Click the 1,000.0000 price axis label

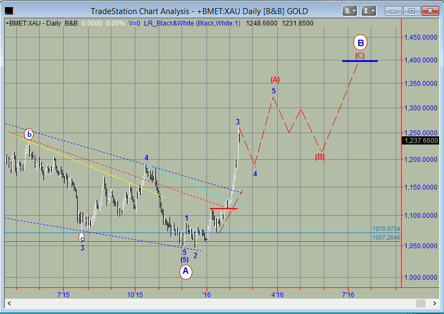[x=421, y=278]
